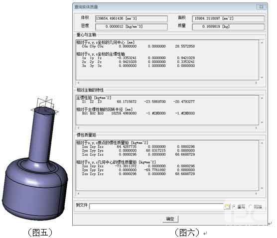Click the origin Iyy value 68.0317215
Image resolution: width=277 pixels, height=238 pixels.
(x=156, y=150)
